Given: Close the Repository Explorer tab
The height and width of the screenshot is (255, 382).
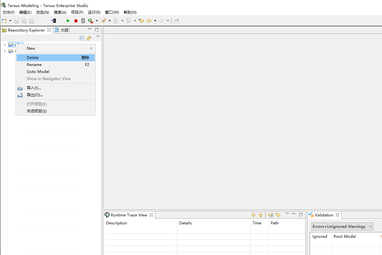Looking at the screenshot, I should (49, 30).
